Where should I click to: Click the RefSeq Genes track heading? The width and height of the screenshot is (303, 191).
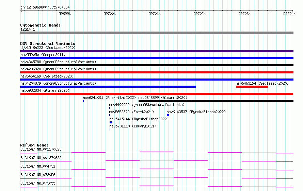pos(35,145)
